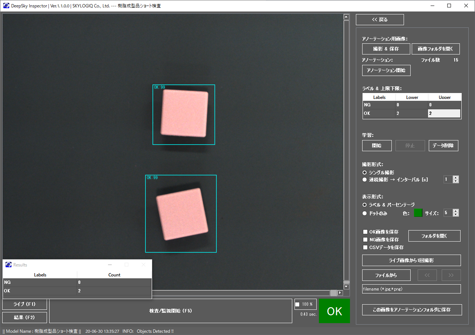Increase the interval seconds stepper

pyautogui.click(x=456, y=178)
